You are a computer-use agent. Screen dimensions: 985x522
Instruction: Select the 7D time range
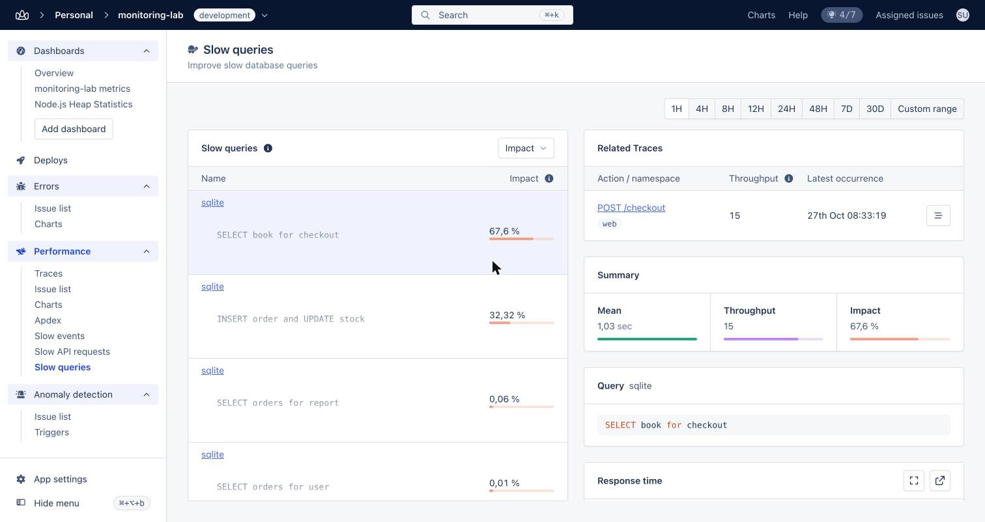click(846, 109)
